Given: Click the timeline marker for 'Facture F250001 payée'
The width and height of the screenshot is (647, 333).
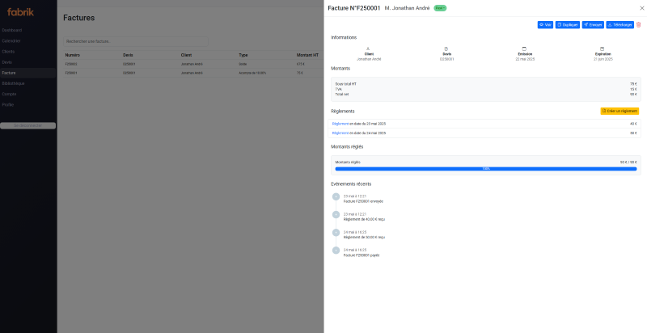Looking at the screenshot, I should (336, 251).
